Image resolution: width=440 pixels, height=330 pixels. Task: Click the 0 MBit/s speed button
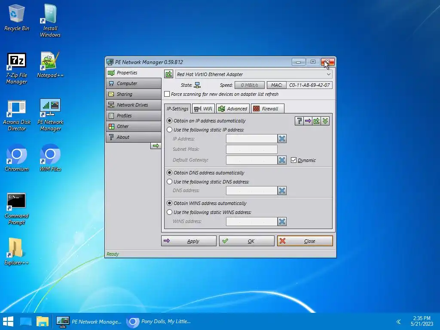[x=250, y=85]
